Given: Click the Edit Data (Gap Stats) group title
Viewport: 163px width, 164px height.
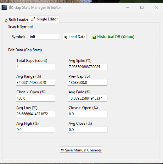Looking at the screenshot, I should (25, 50).
